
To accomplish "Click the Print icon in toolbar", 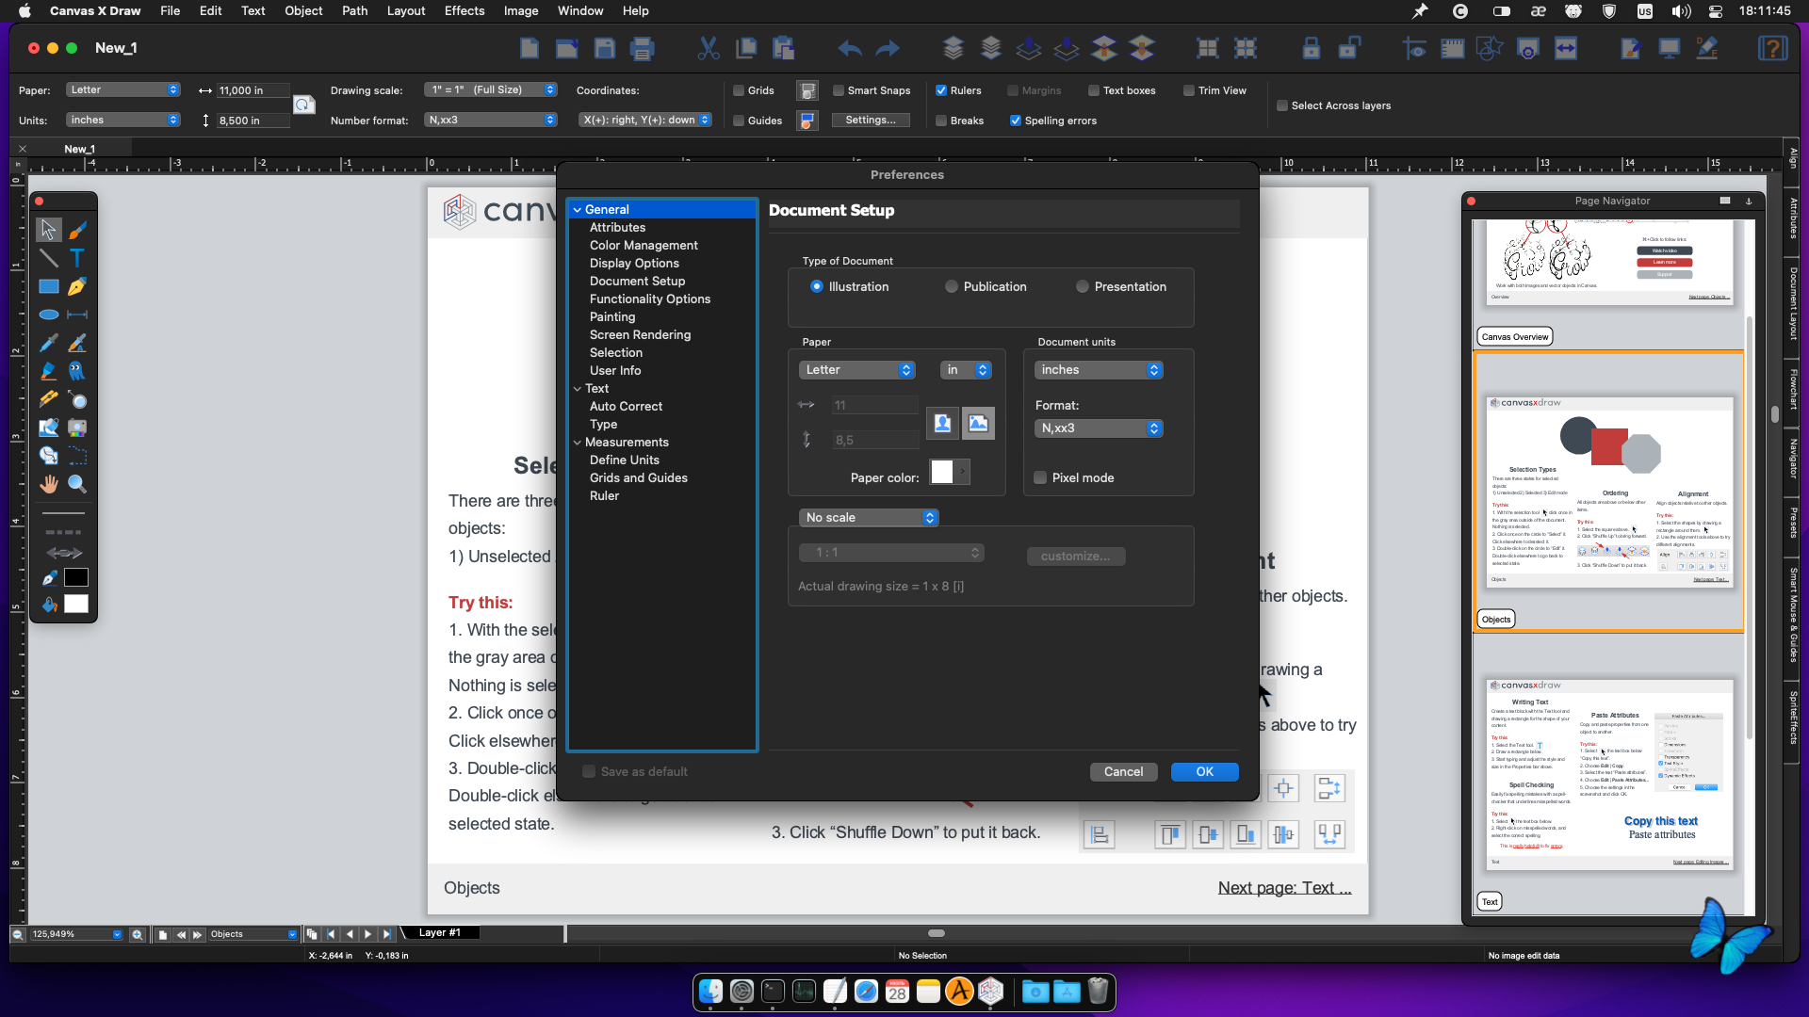I will click(643, 48).
